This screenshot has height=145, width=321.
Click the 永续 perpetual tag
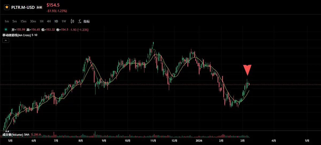point(39,7)
